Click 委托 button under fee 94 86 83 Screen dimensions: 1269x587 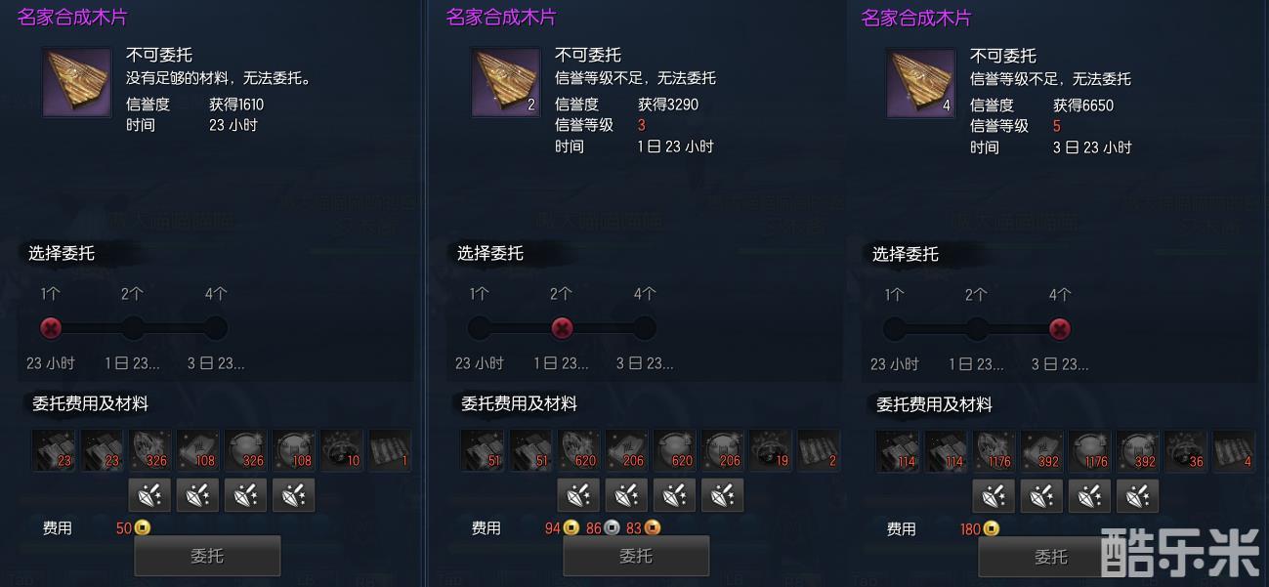click(636, 556)
